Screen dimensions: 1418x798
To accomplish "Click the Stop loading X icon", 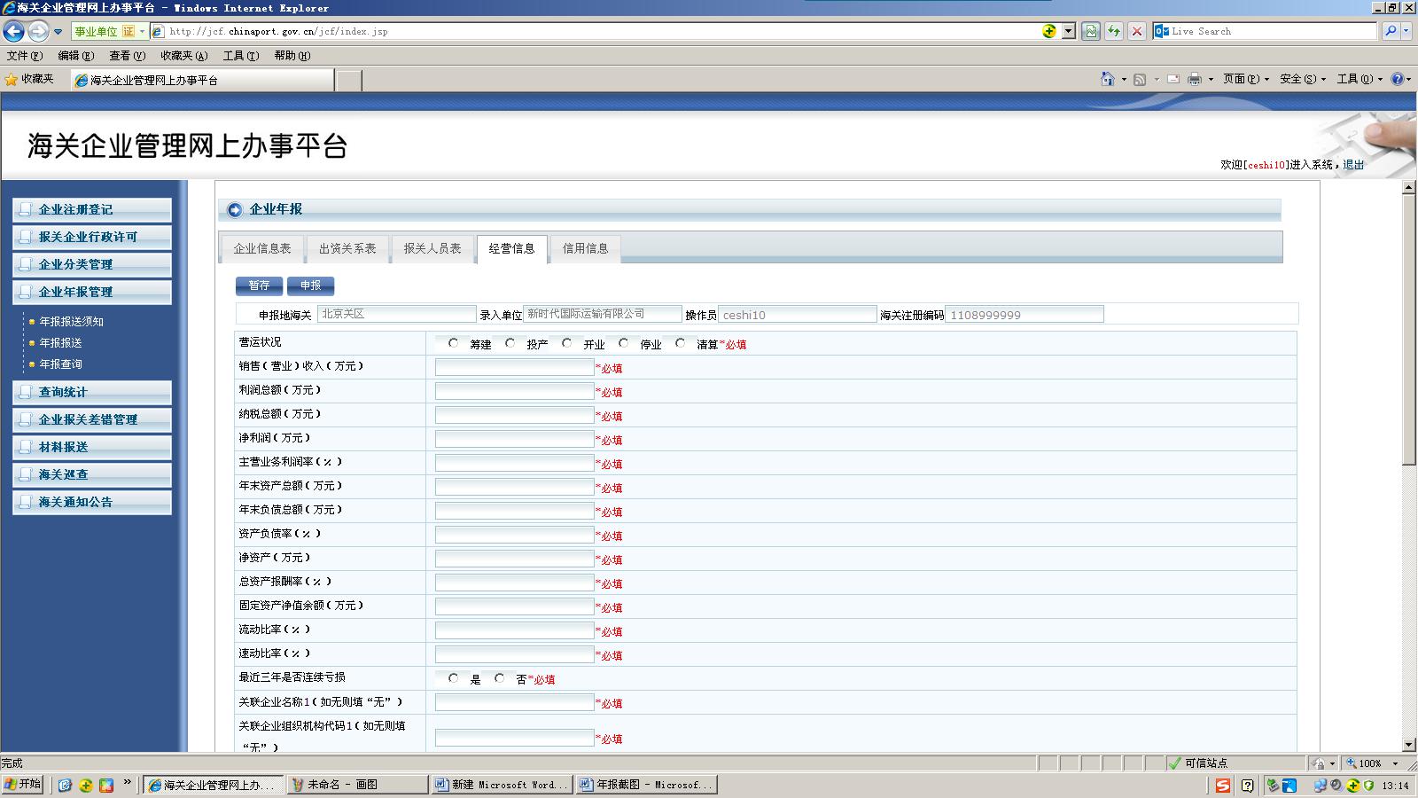I will pos(1137,31).
